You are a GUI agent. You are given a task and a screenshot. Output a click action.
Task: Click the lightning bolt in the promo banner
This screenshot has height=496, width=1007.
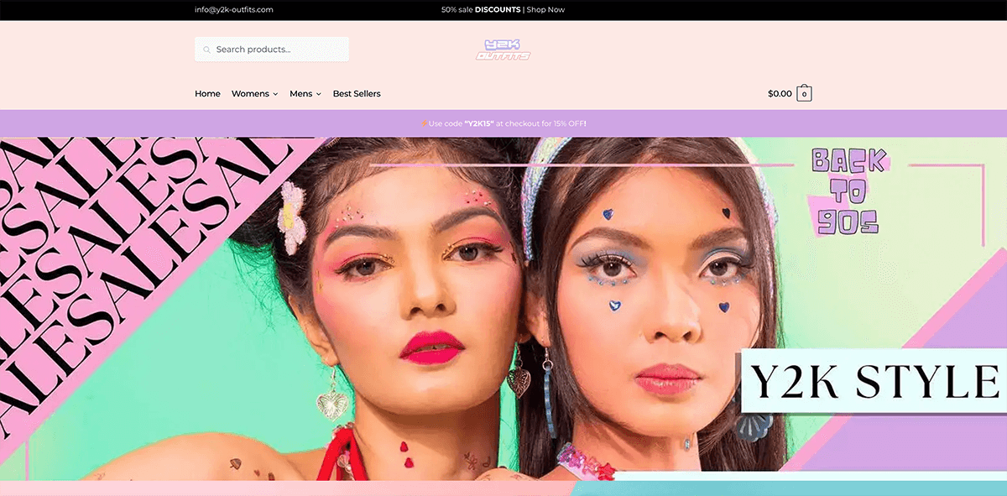coord(424,123)
